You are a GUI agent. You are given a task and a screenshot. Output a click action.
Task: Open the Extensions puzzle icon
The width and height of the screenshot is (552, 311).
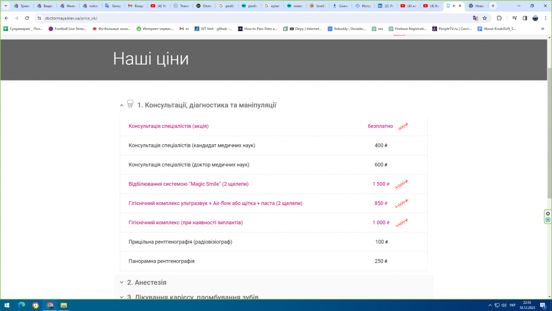(x=499, y=18)
